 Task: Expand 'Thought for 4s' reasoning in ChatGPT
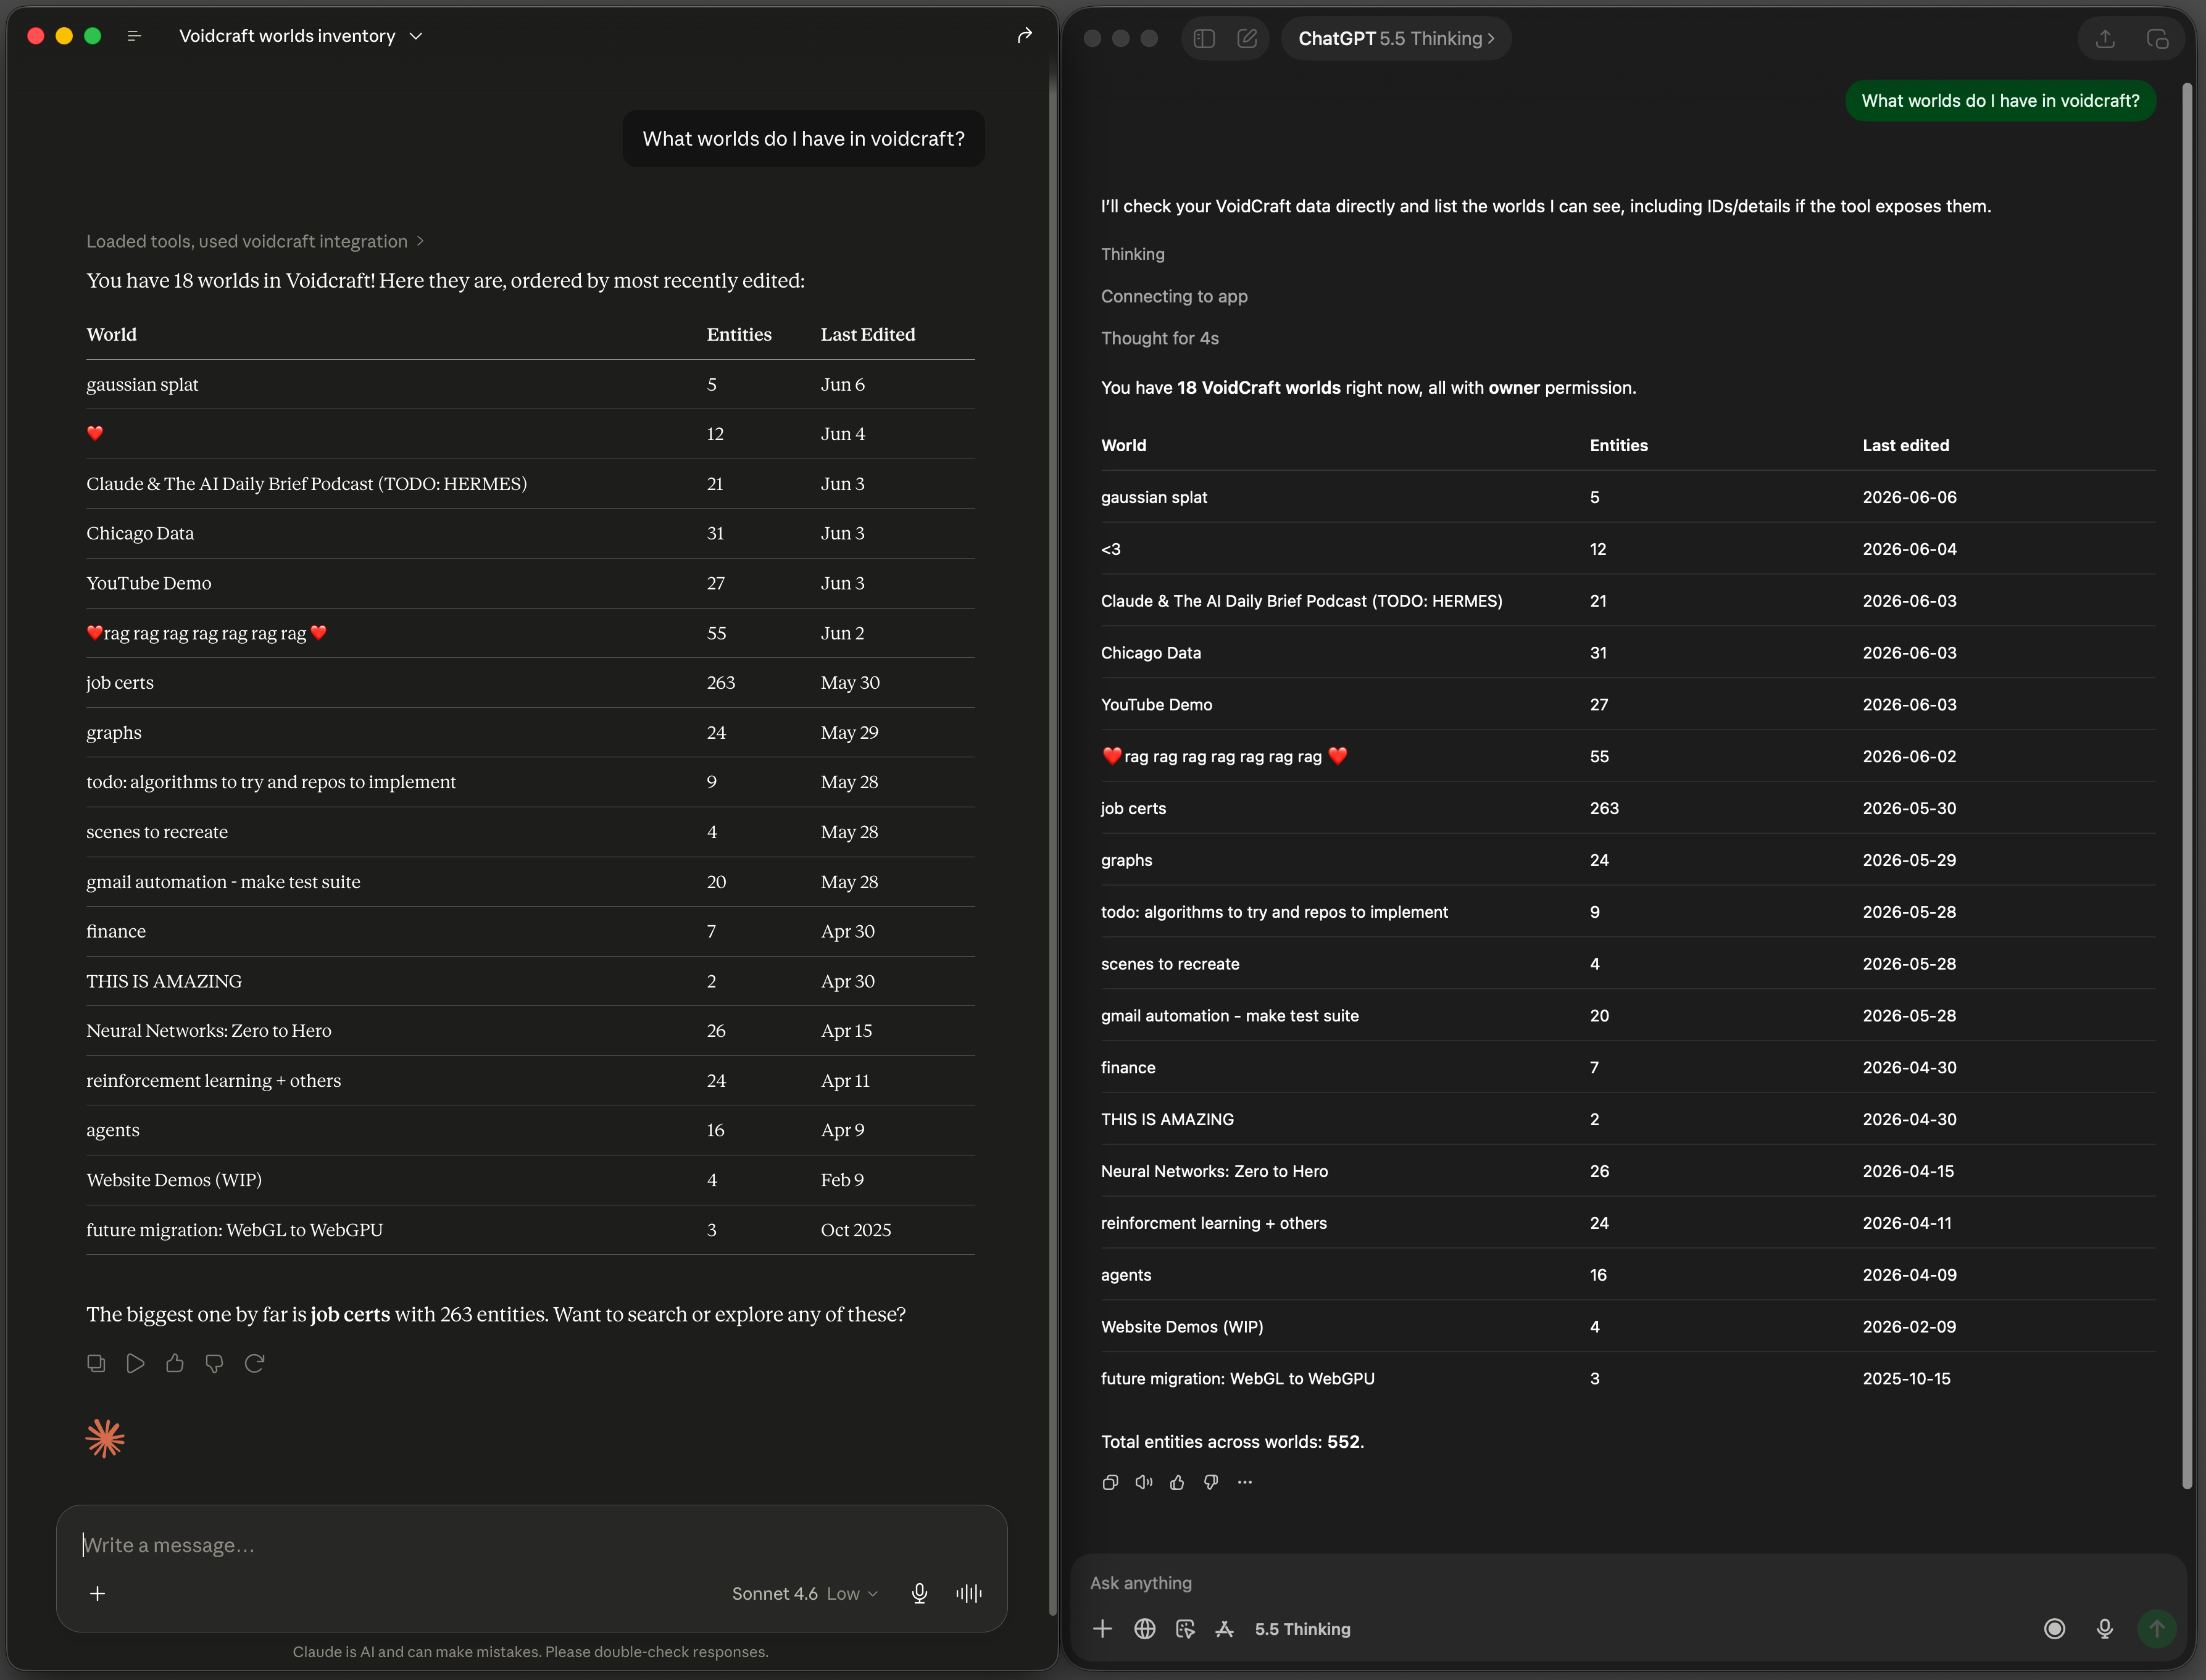[x=1160, y=338]
